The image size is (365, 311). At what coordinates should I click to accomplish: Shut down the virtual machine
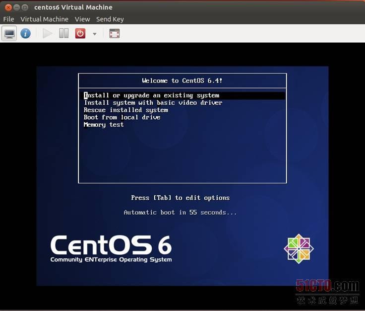coord(80,34)
